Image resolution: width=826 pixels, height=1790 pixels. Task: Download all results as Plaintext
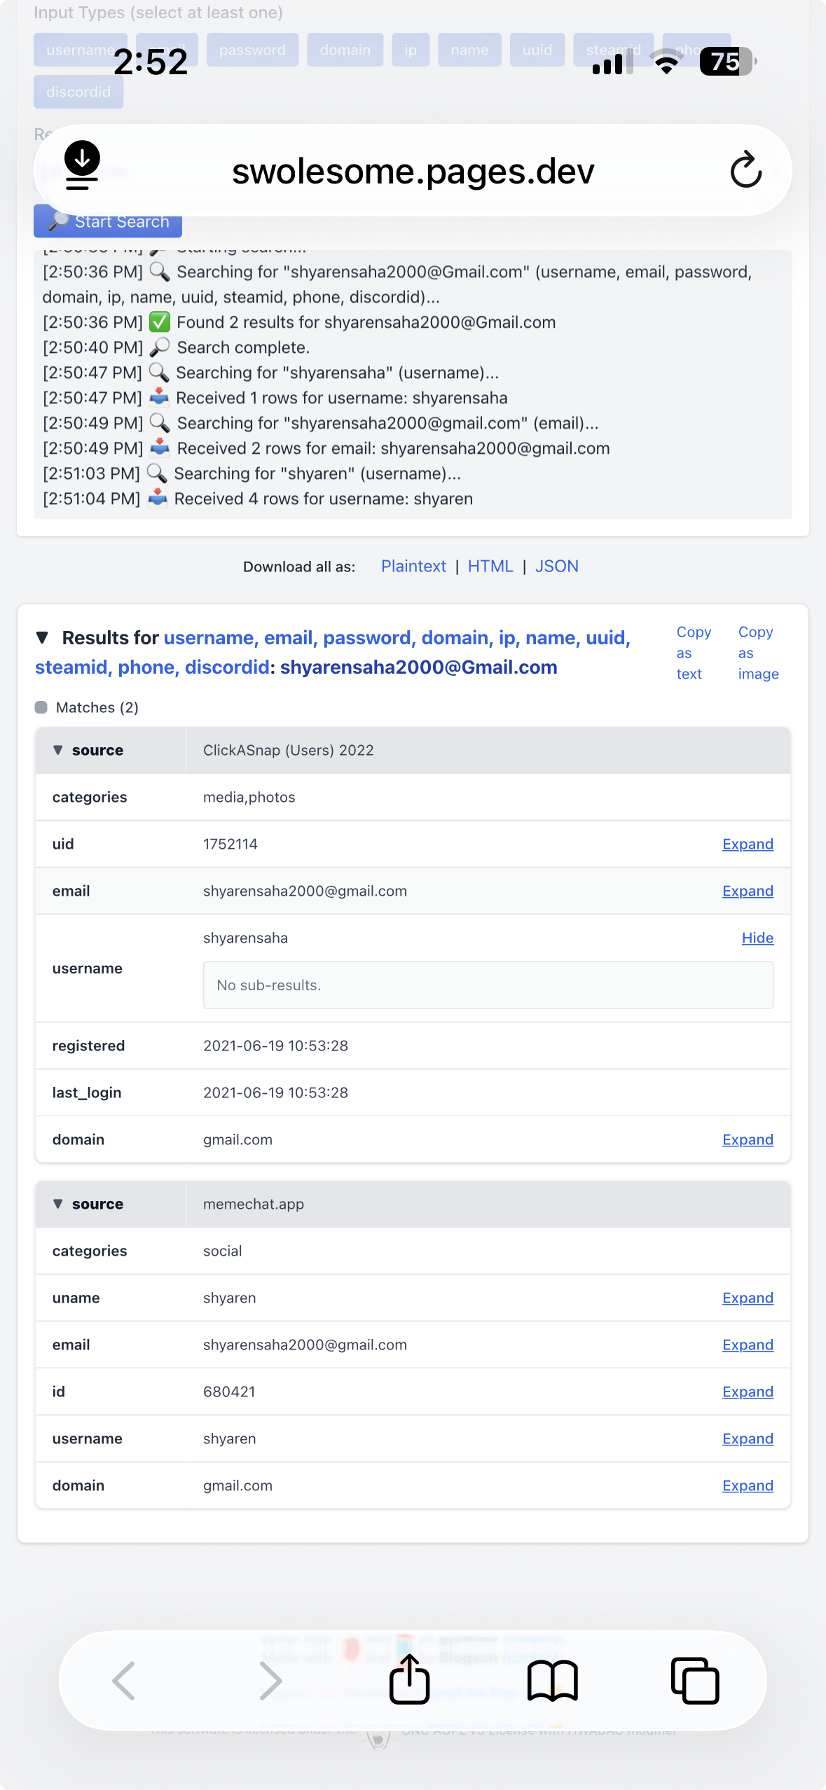pos(413,566)
